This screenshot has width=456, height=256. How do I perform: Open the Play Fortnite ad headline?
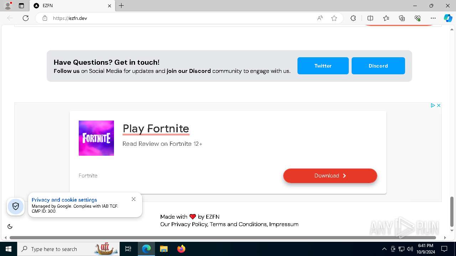[x=156, y=128]
